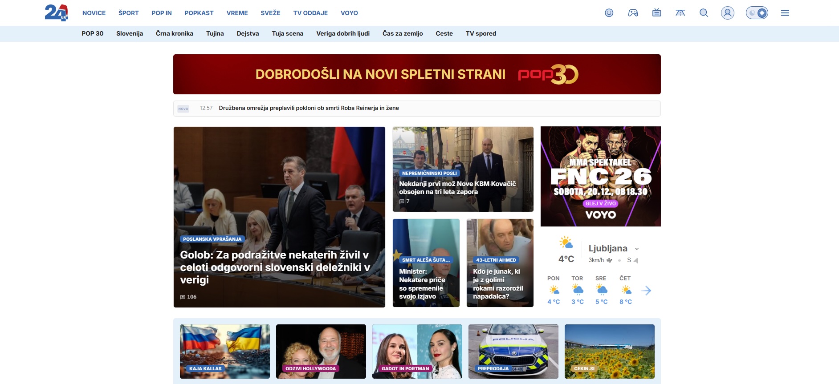The width and height of the screenshot is (839, 384).
Task: Open the breaking news about Rob Reiner
Action: coord(309,108)
